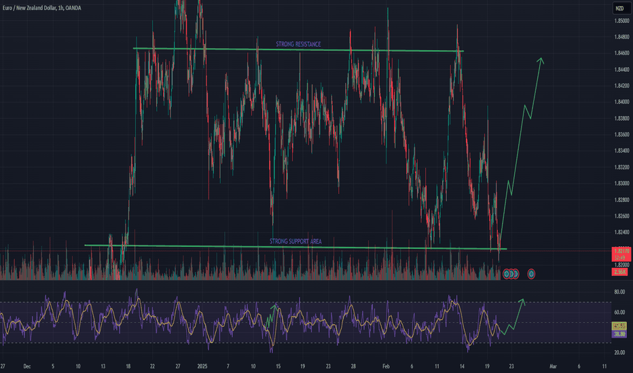Image resolution: width=633 pixels, height=373 pixels.
Task: Click the purple RSI value label 38.80
Action: point(619,334)
